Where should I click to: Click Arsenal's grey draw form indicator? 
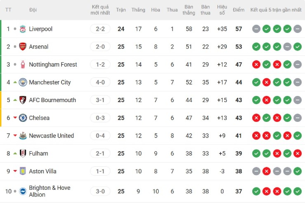point(287,47)
